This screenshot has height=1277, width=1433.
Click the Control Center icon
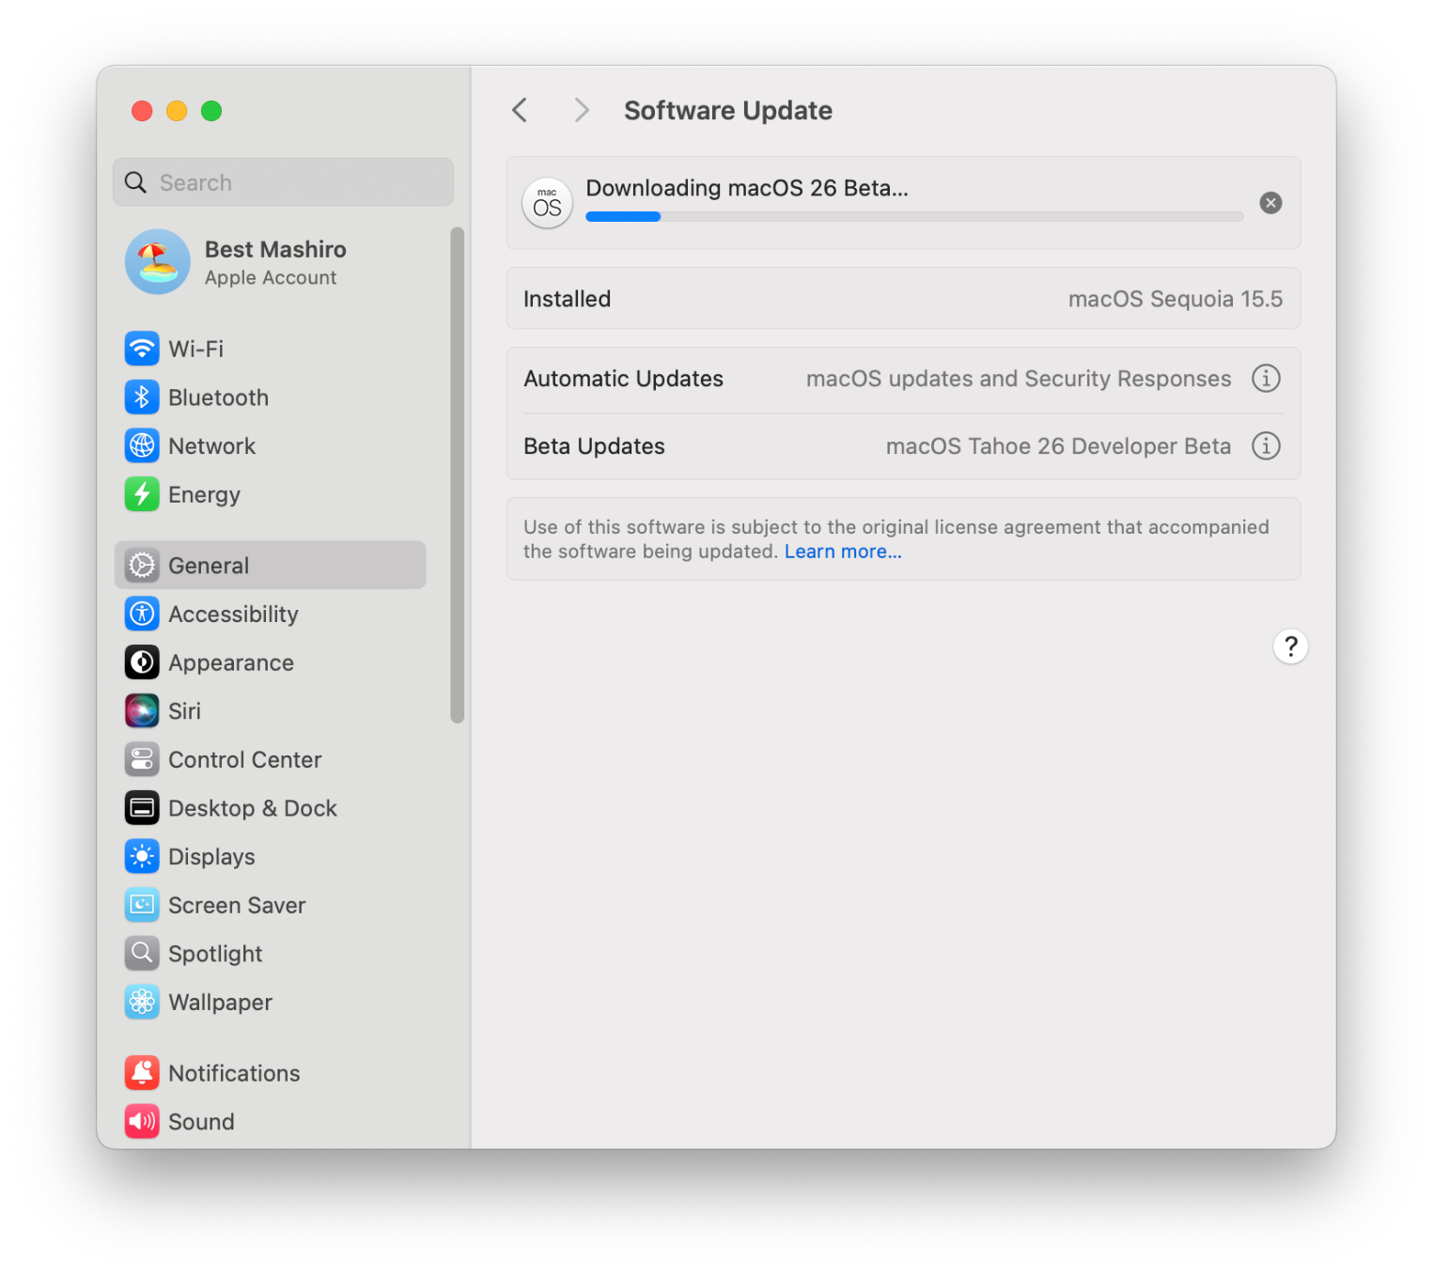[x=142, y=759]
